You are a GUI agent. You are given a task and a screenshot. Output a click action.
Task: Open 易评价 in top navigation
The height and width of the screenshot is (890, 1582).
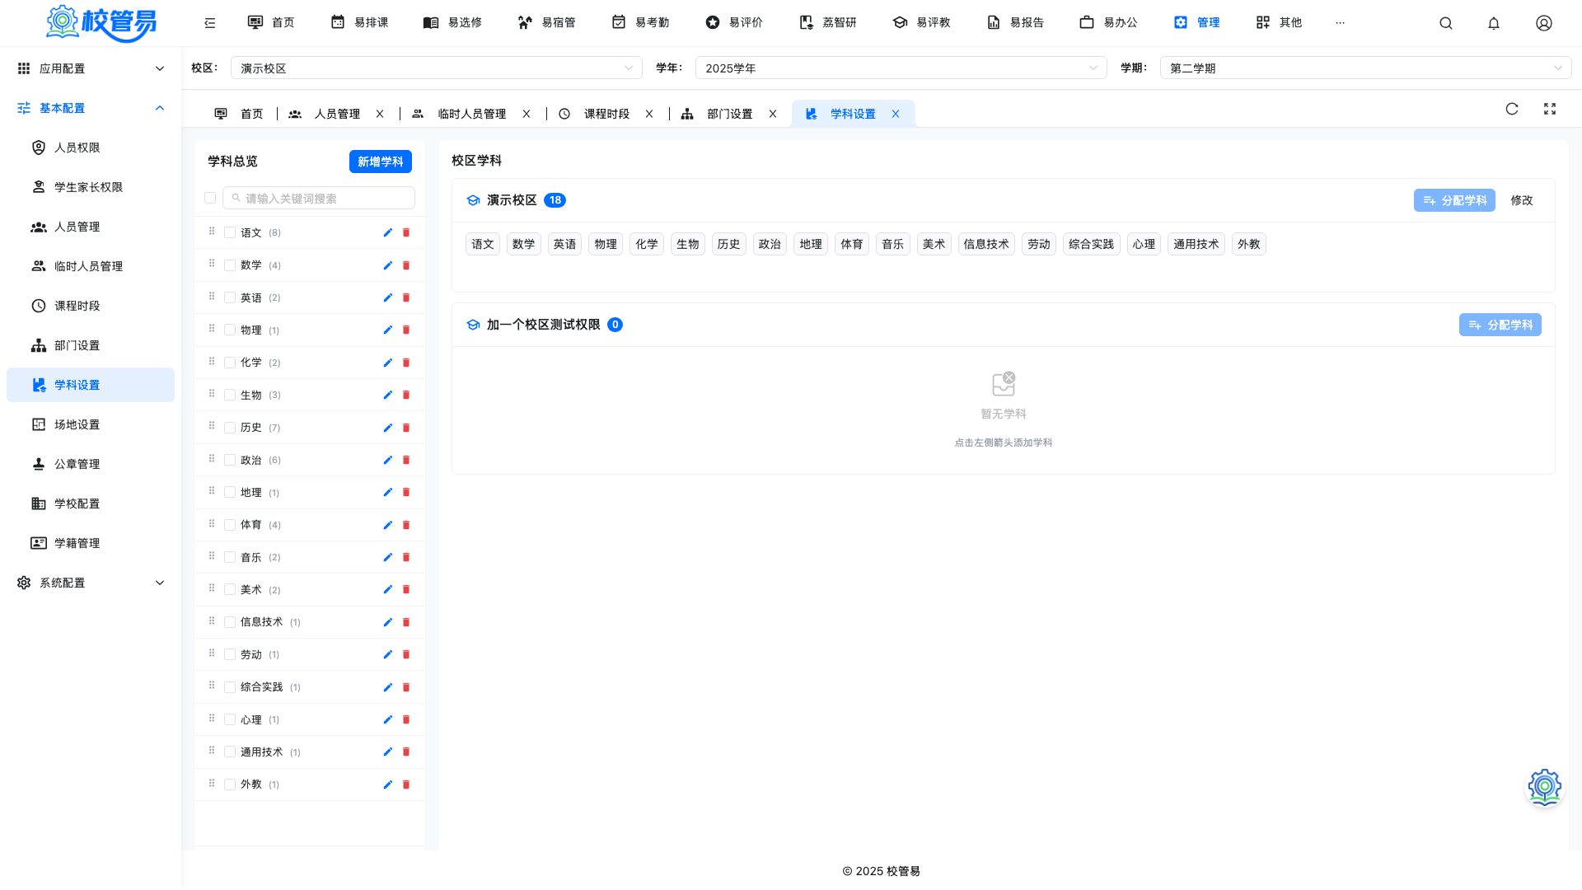735,23
